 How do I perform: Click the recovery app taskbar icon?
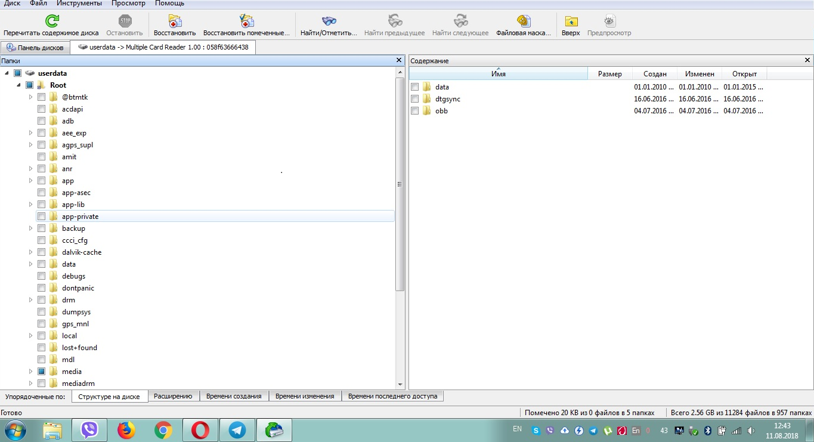(x=274, y=430)
